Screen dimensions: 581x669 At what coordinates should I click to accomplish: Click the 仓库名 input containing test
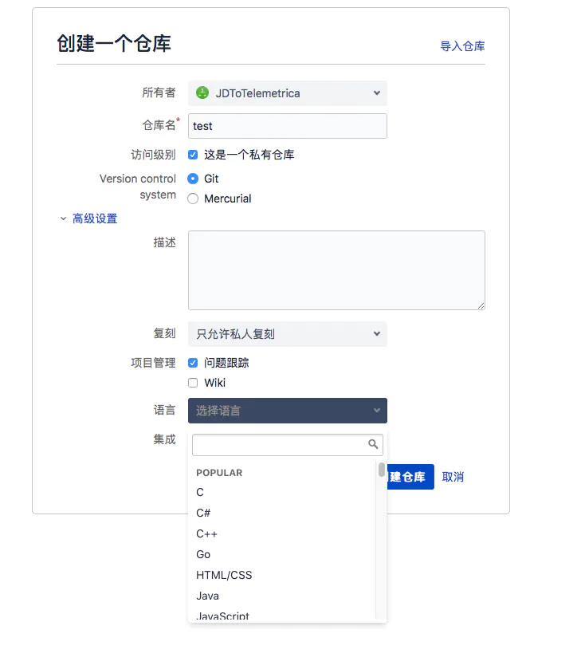coord(287,125)
